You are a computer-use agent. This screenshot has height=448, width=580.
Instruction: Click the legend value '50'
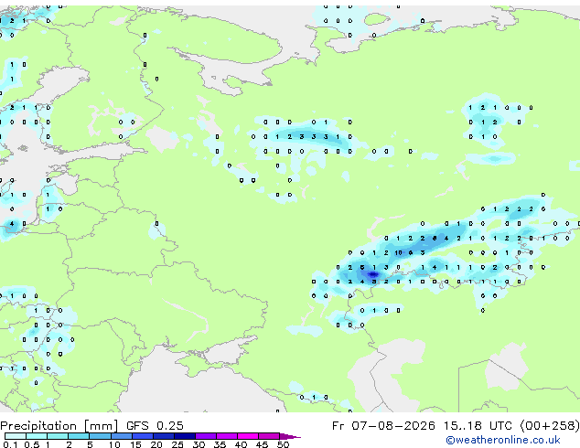(x=283, y=444)
